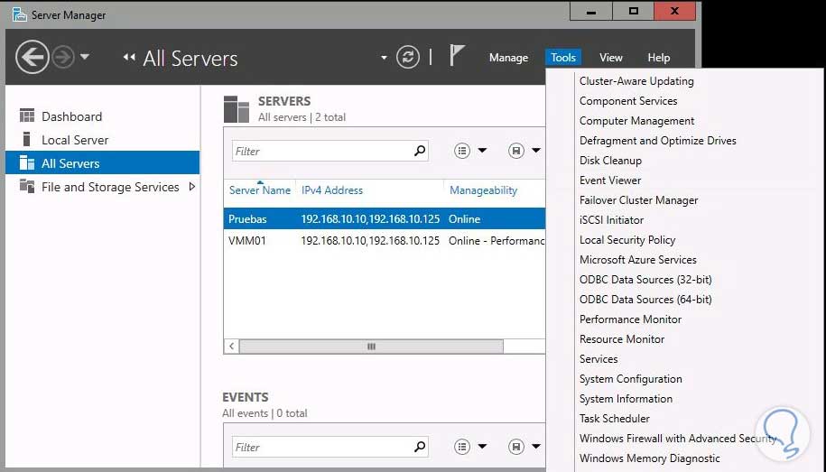This screenshot has height=472, width=826.
Task: Sort by Server Name column
Action: tap(260, 190)
